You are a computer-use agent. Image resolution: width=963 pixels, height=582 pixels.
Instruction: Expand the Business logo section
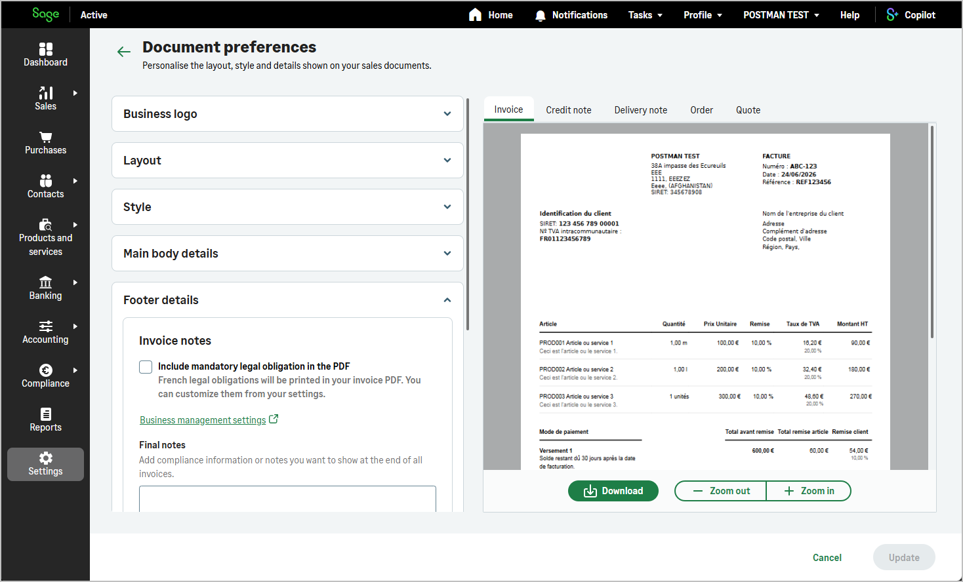click(287, 114)
